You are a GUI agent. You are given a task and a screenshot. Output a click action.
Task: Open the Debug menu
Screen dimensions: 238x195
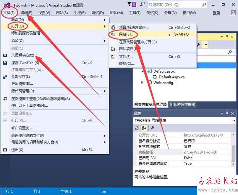[x=98, y=13]
